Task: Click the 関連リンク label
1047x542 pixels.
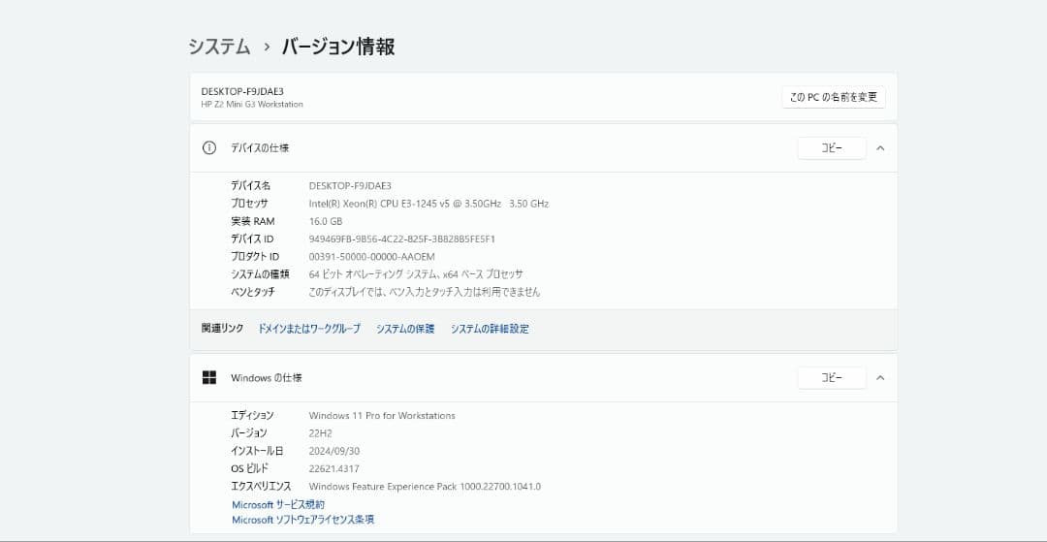Action: (x=222, y=329)
